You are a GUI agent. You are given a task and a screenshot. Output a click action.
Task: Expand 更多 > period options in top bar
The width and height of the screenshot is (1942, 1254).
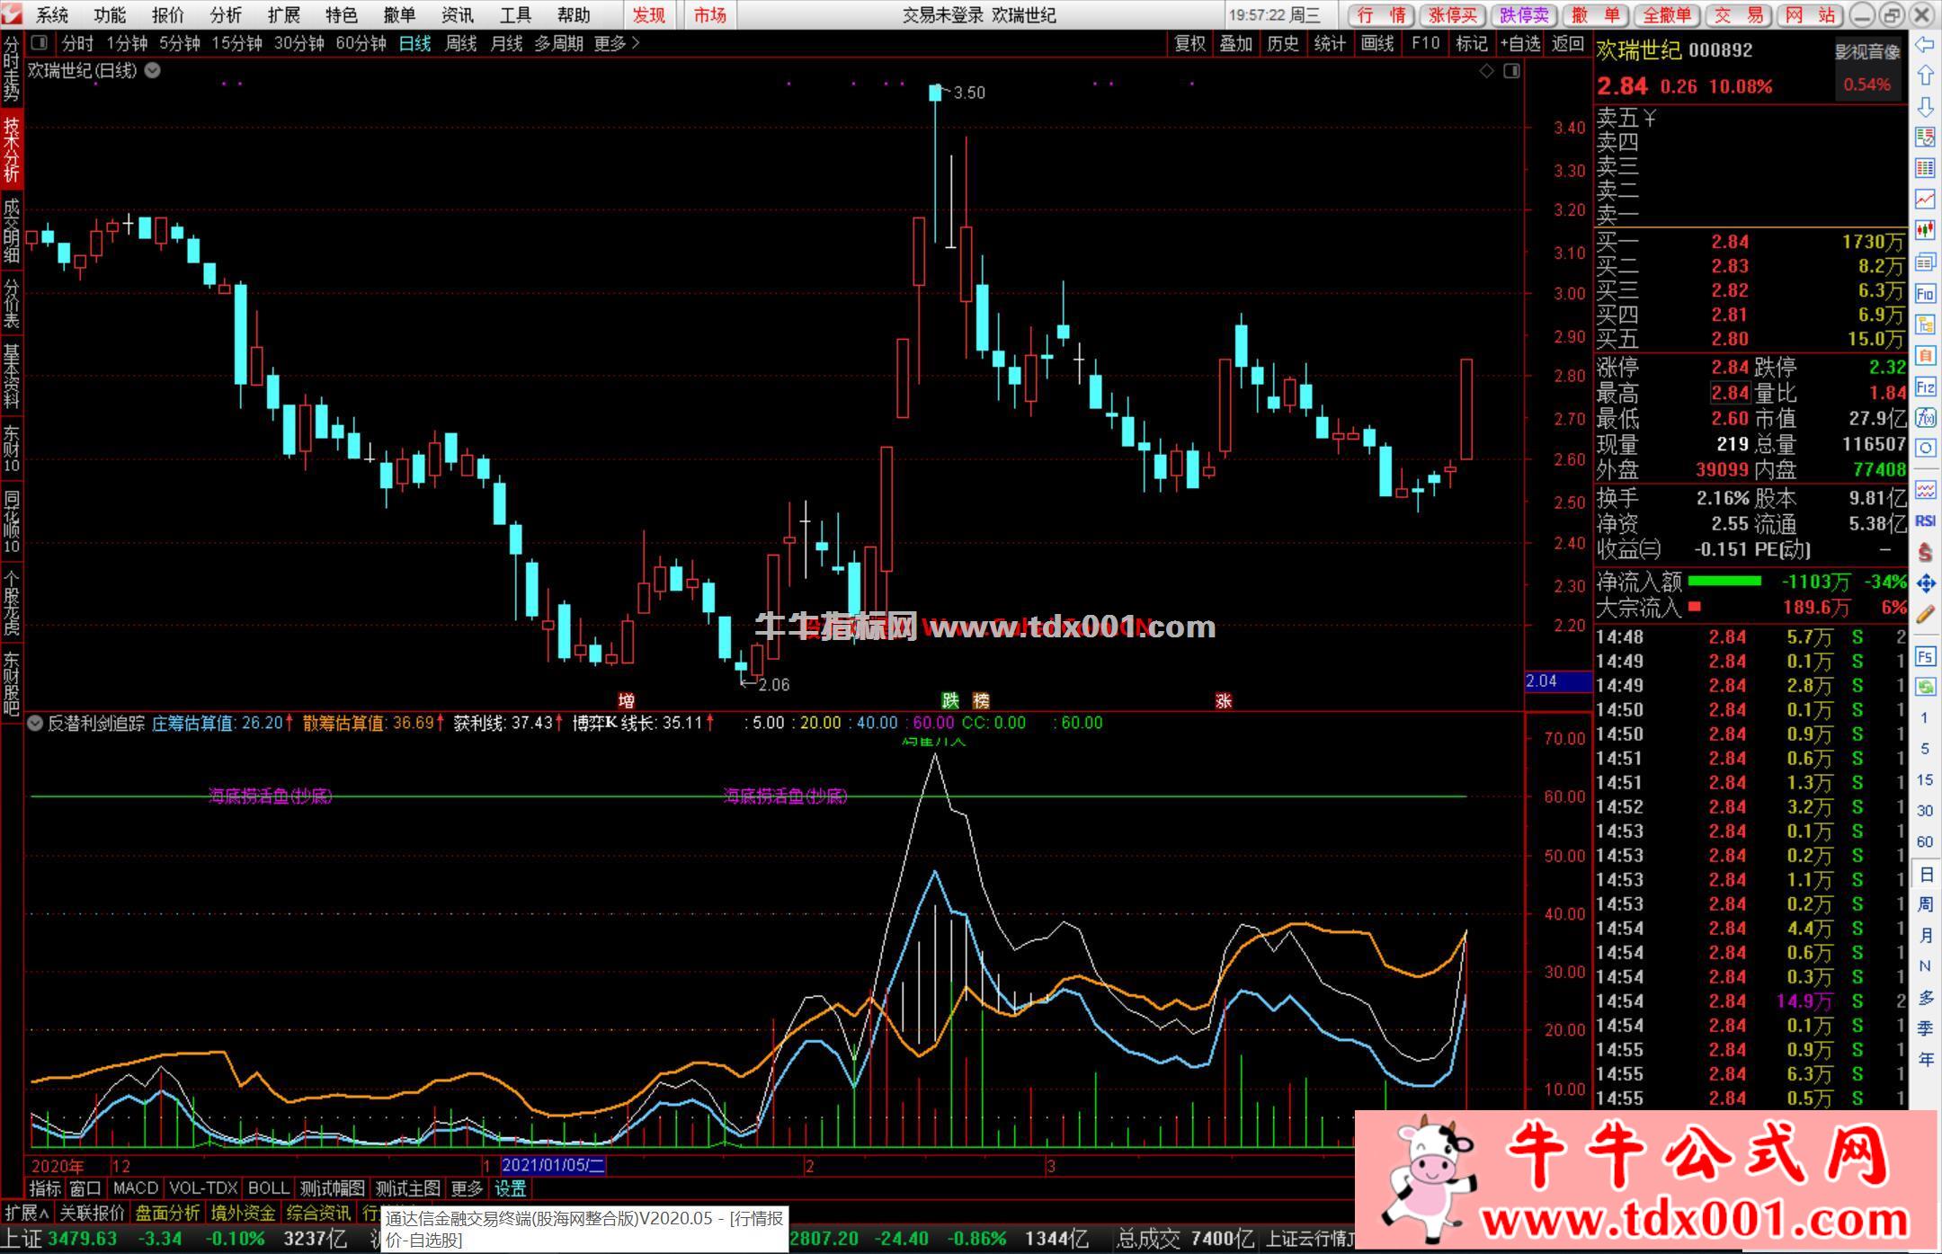(617, 43)
